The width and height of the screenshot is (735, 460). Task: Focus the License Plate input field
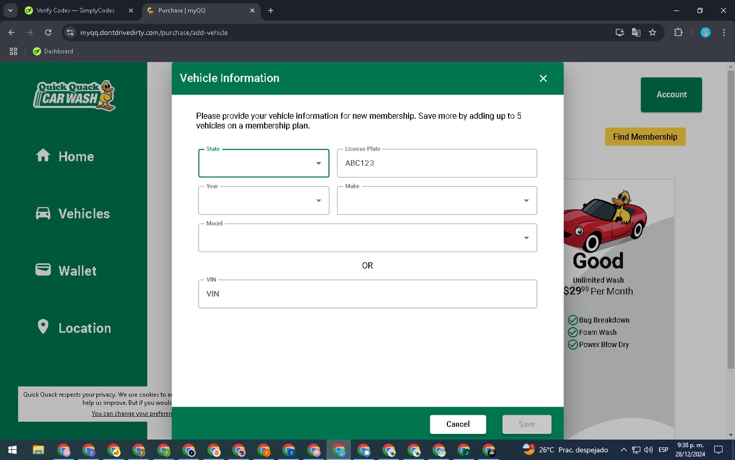[x=437, y=163]
